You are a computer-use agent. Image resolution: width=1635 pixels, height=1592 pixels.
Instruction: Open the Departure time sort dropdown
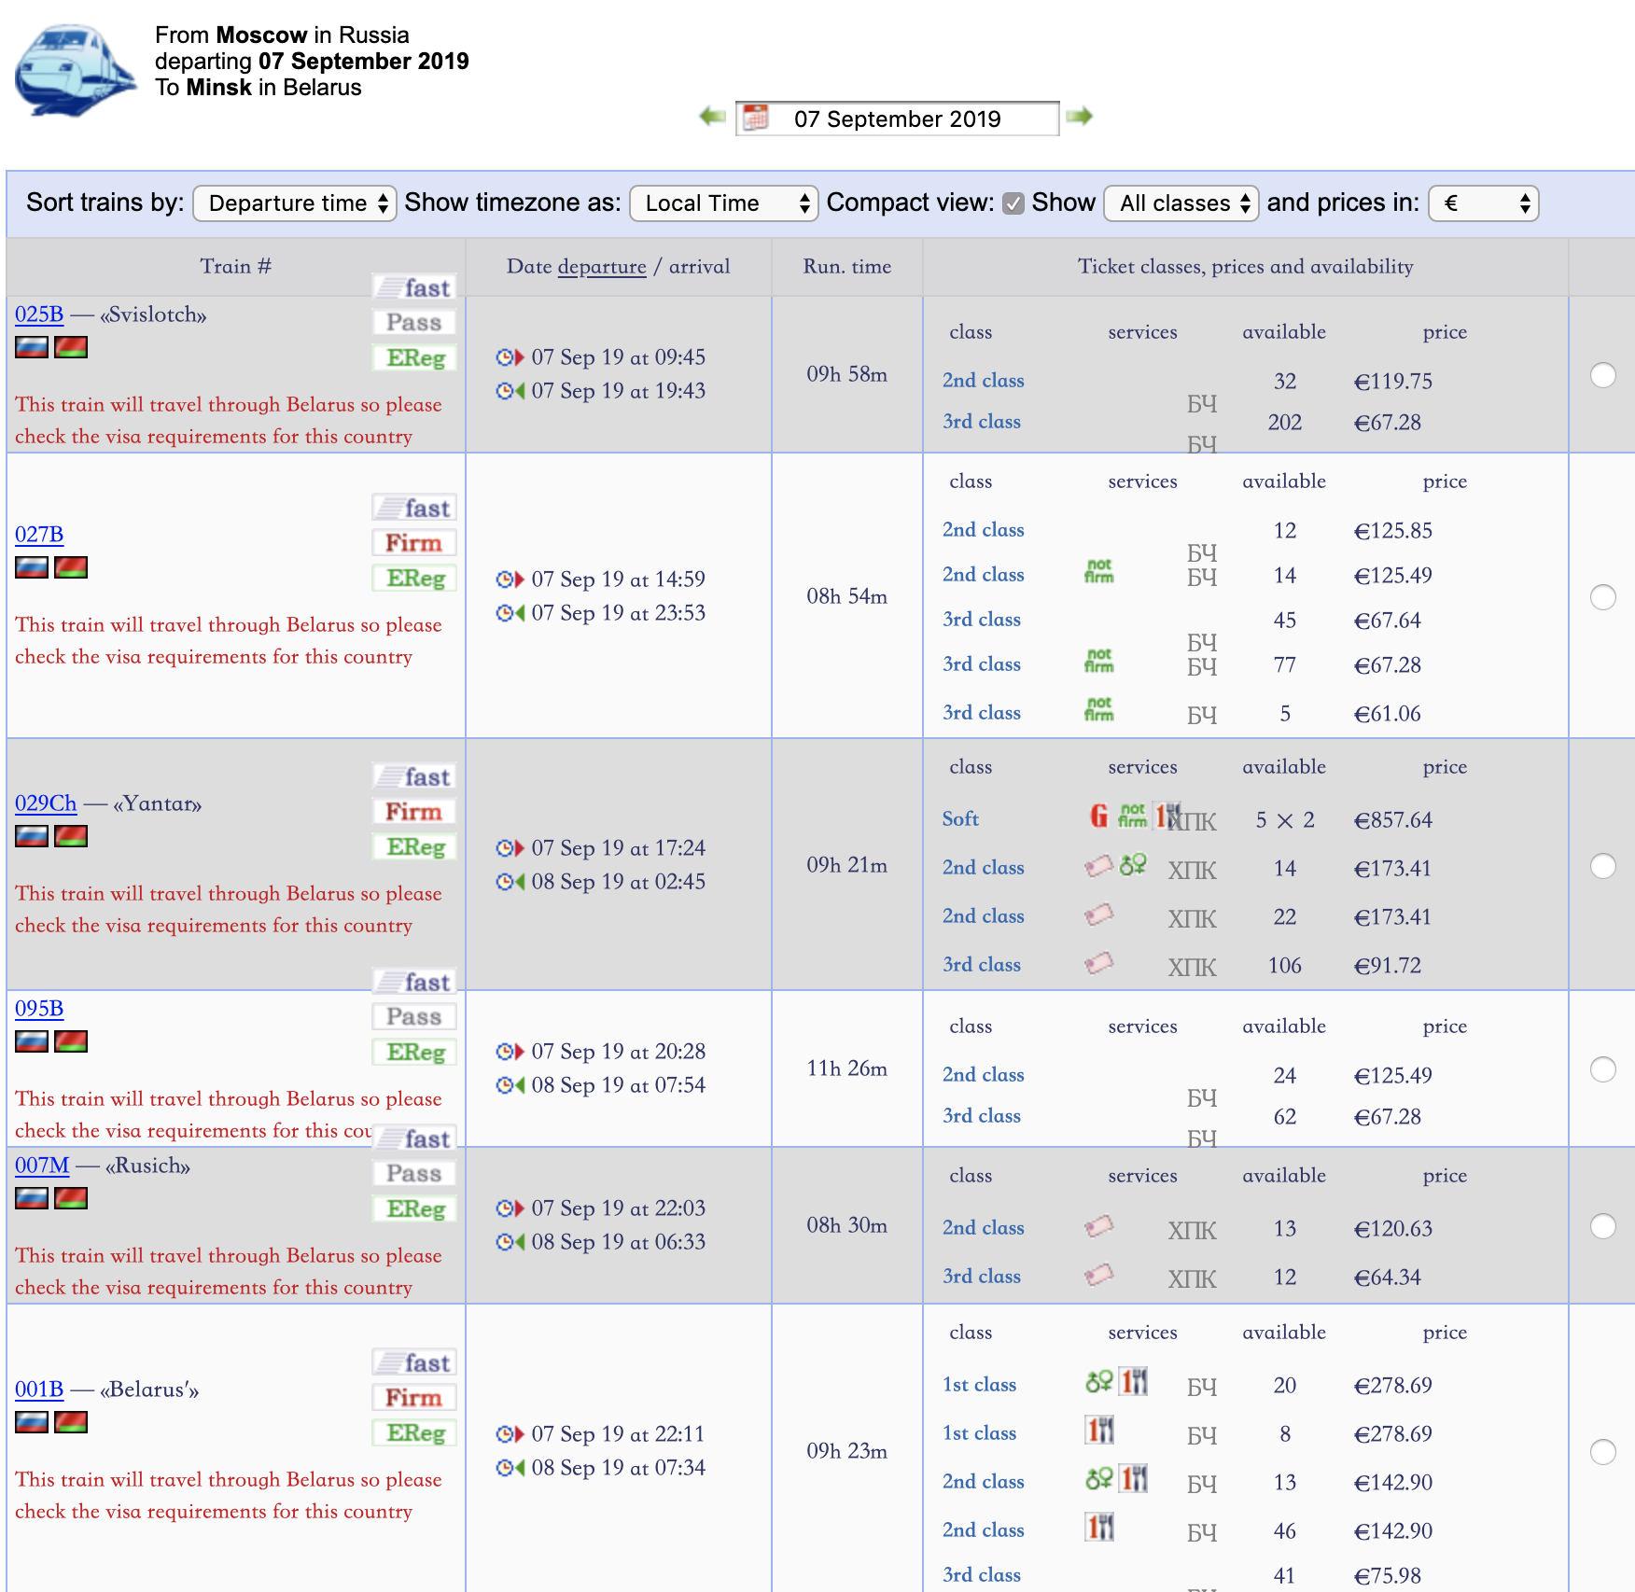[x=295, y=203]
